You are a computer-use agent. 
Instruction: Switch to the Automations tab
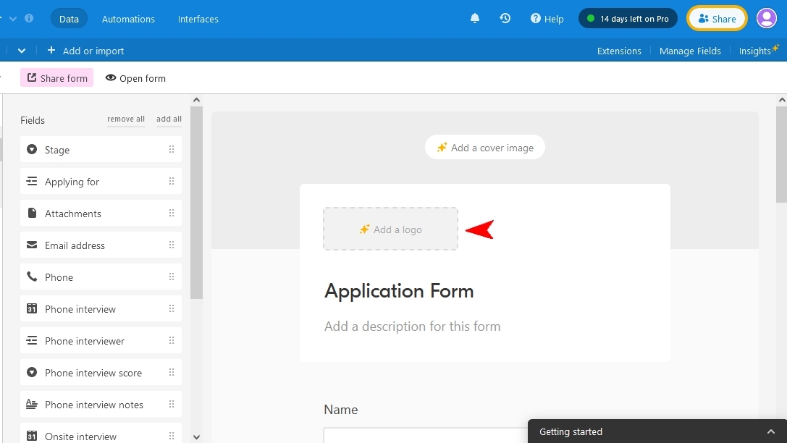click(x=128, y=19)
